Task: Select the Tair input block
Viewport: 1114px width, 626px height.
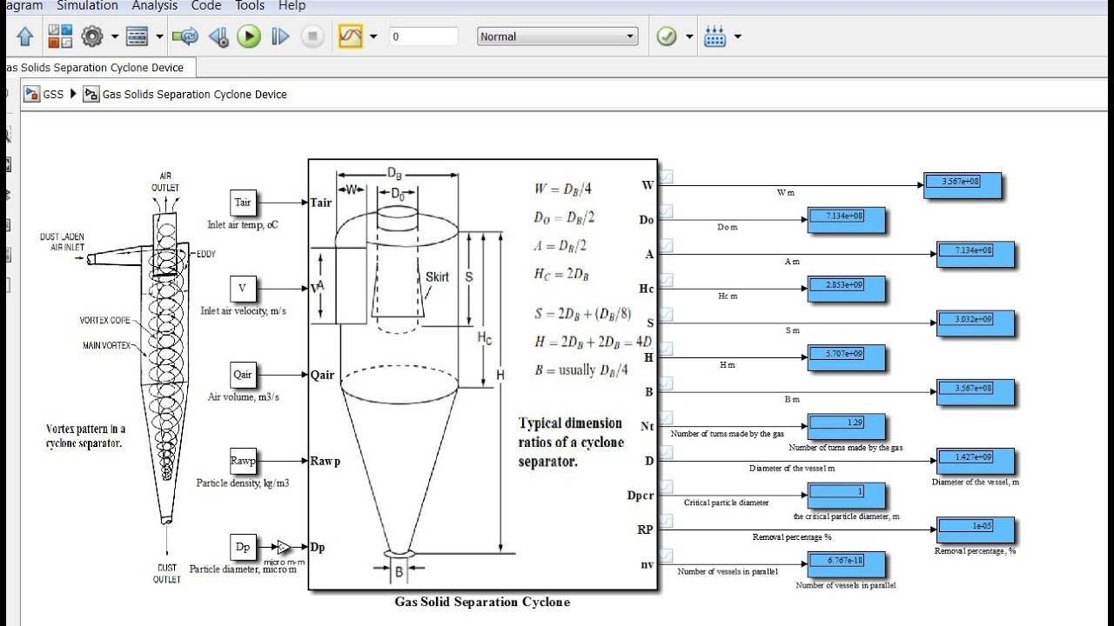Action: click(243, 203)
